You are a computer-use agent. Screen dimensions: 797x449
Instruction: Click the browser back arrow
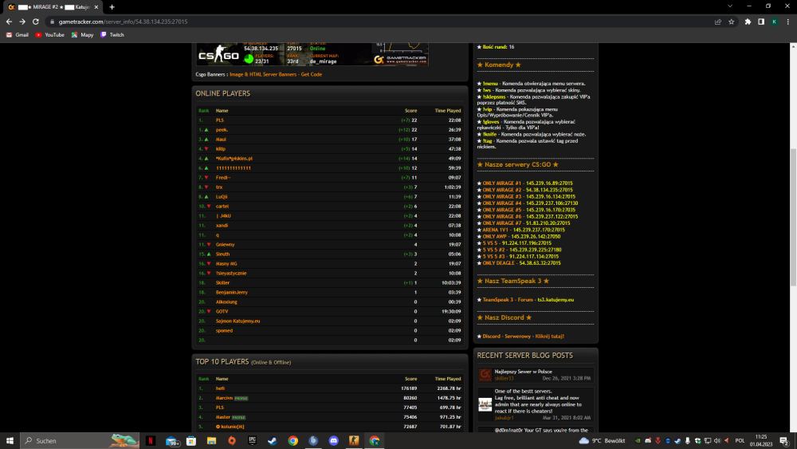[x=9, y=22]
